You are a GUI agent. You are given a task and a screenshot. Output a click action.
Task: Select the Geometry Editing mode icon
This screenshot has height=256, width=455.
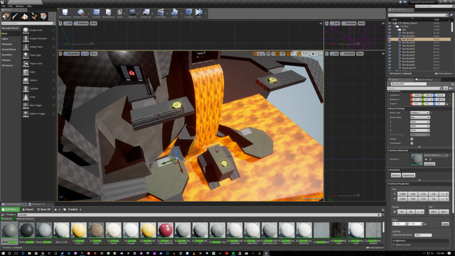click(44, 16)
